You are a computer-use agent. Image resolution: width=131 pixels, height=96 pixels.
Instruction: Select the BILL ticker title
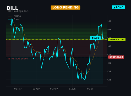pyautogui.click(x=12, y=8)
